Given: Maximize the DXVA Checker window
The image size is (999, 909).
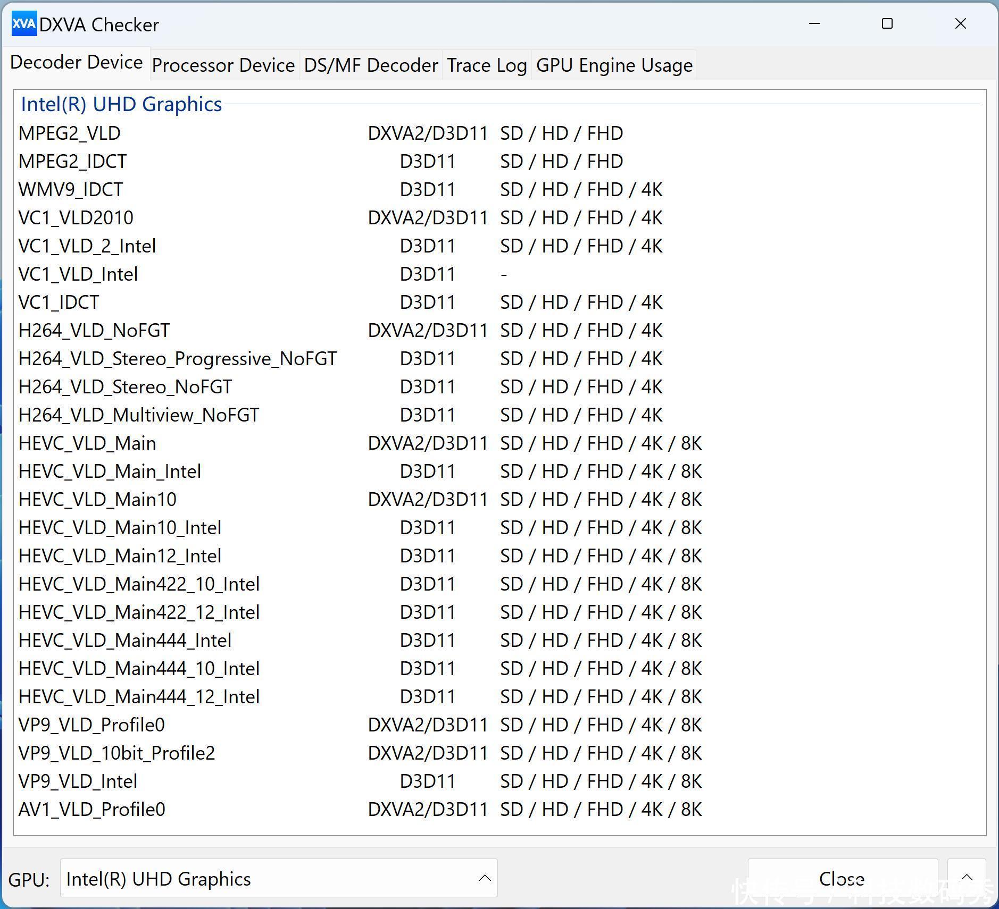Looking at the screenshot, I should (887, 24).
